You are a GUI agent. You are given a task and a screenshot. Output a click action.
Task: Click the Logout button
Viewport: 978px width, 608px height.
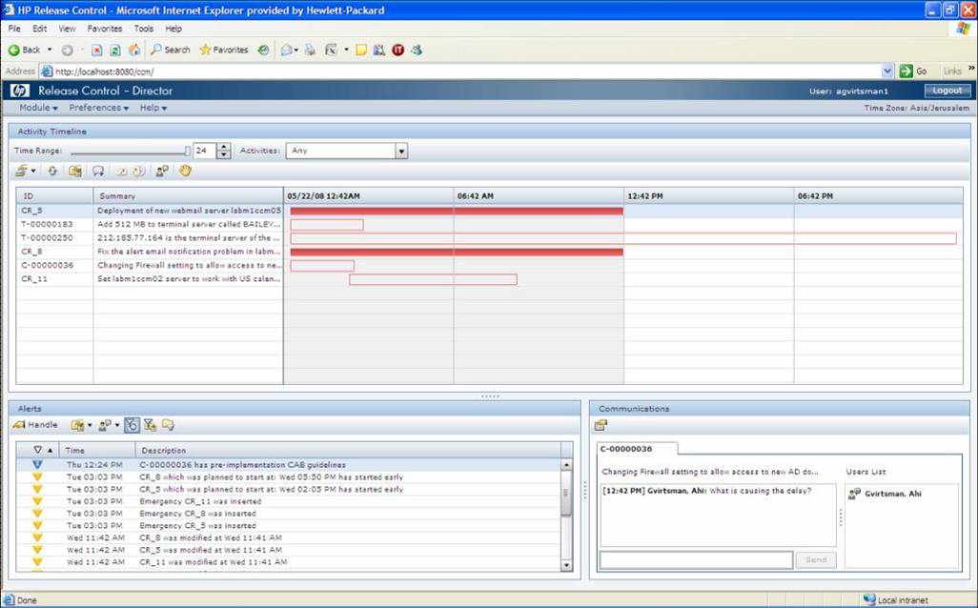(x=947, y=91)
